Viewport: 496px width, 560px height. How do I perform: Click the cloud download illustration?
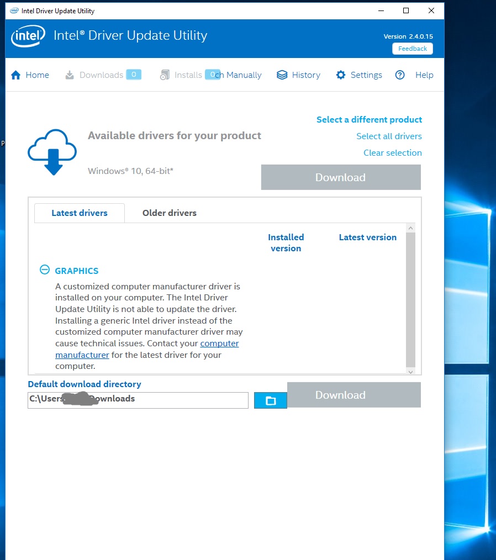pos(52,152)
